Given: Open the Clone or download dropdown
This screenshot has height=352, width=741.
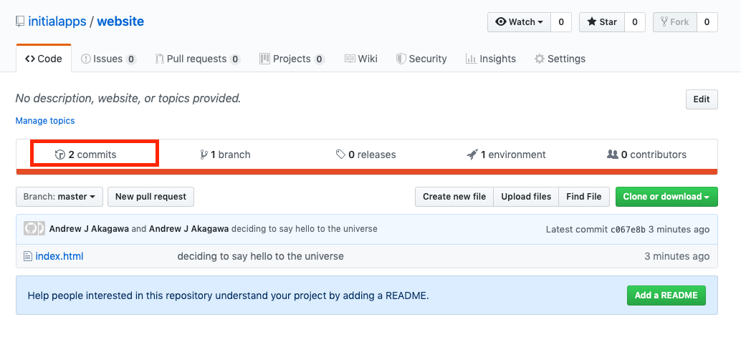Looking at the screenshot, I should coord(666,197).
